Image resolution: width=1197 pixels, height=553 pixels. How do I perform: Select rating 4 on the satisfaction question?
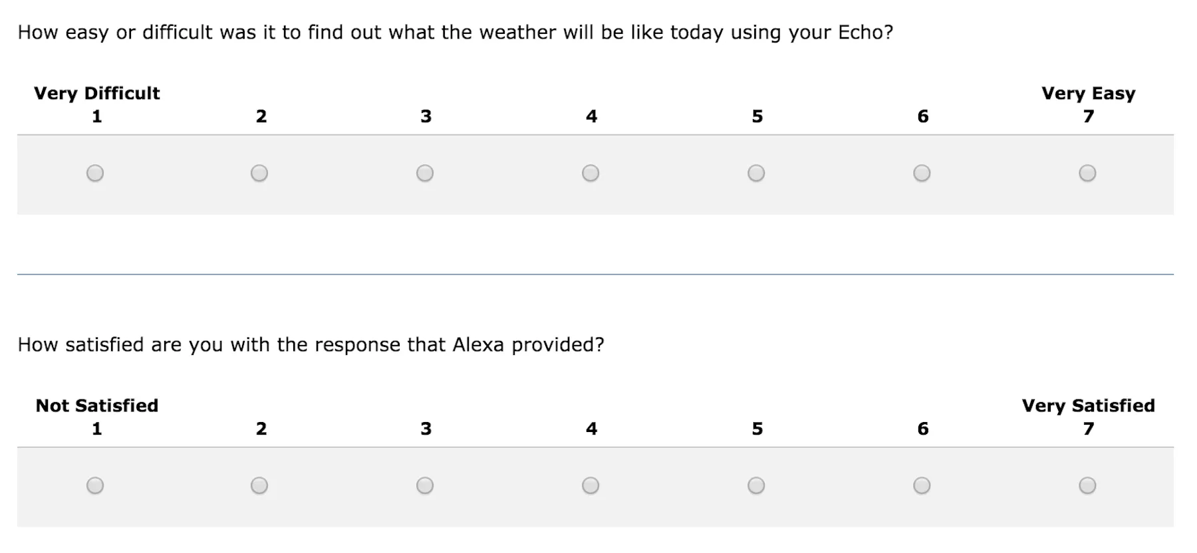(591, 486)
